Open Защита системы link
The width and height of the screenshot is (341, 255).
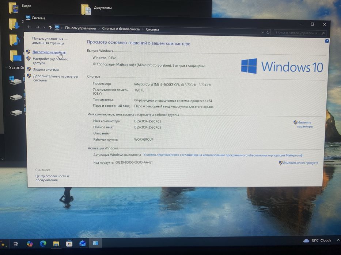point(46,69)
